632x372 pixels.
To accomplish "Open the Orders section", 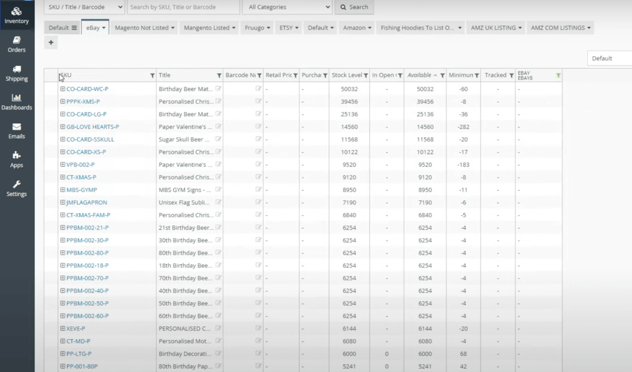I will tap(17, 44).
